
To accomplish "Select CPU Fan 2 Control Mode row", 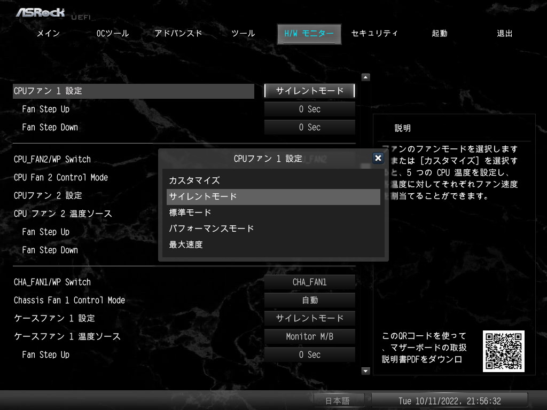I will tap(61, 177).
